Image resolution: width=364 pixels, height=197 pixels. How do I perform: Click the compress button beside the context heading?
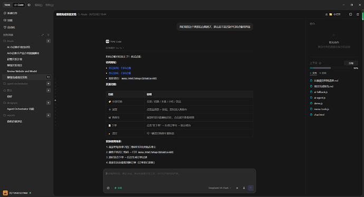click(x=351, y=63)
